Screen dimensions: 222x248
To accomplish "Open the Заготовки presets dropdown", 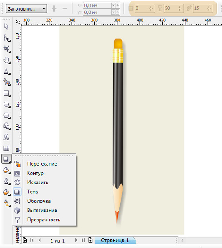I will pos(26,9).
